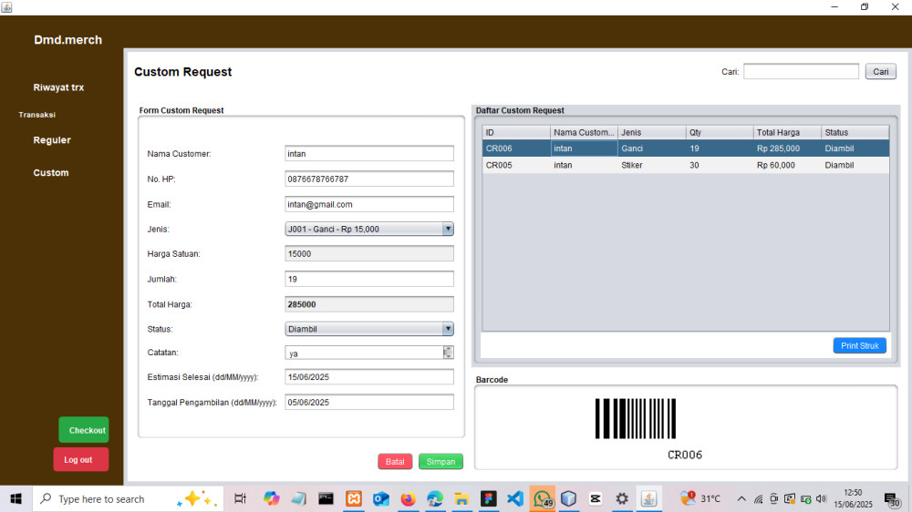The width and height of the screenshot is (912, 512).
Task: Click the Qty column header
Action: pyautogui.click(x=720, y=132)
